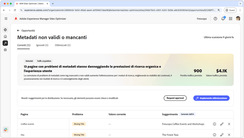Screen dimensions: 244x138
Task: Click the Generato dall'IA badge
Action: [187, 114]
